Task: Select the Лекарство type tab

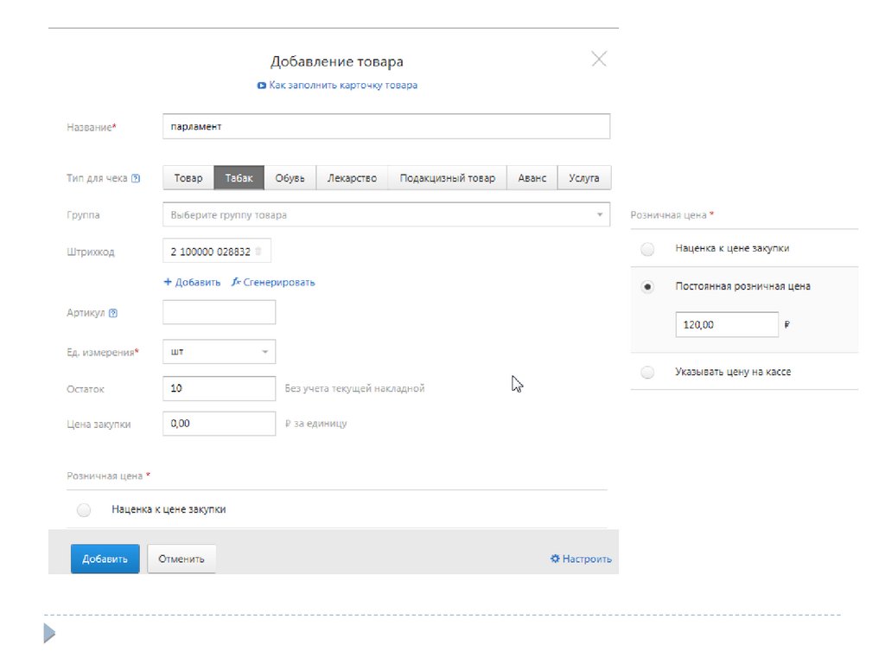Action: [352, 178]
